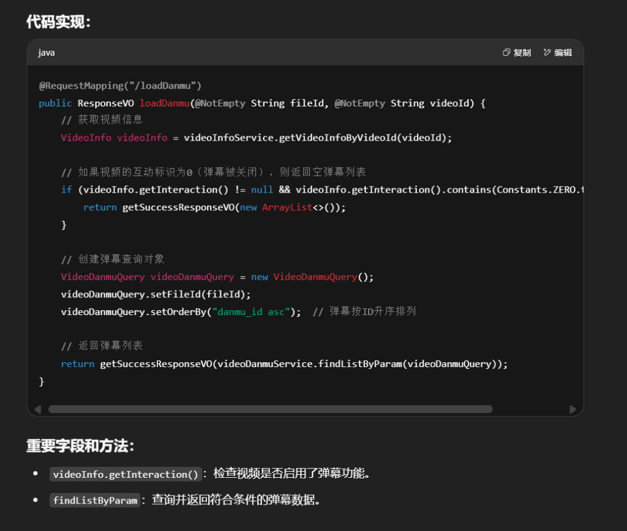Screen dimensions: 627x531
Task: Click the horizontal scrollbar thumb under the code
Action: click(270, 409)
